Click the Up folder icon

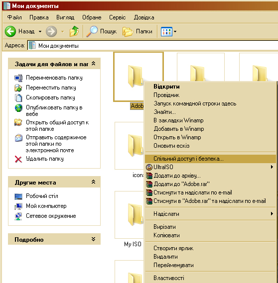click(74, 31)
